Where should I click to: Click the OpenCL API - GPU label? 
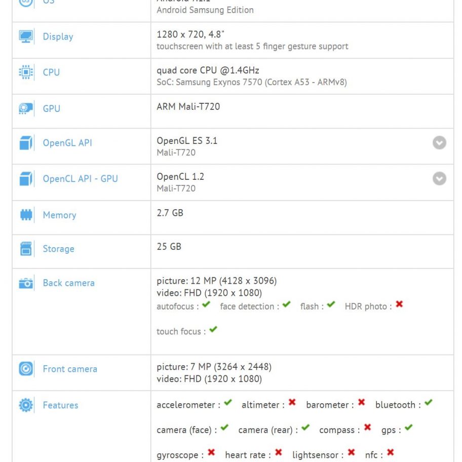pos(80,179)
